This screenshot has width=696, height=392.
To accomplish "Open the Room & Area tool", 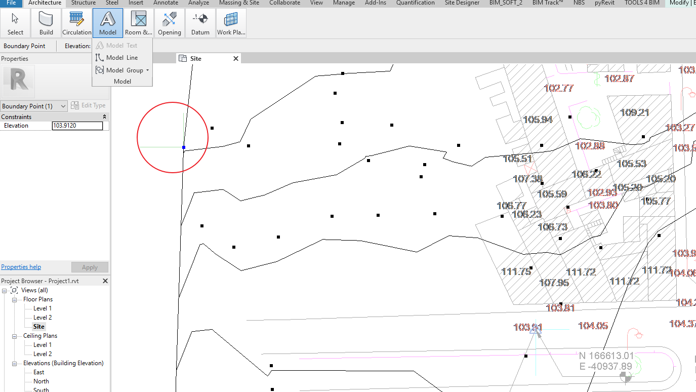I will (138, 22).
